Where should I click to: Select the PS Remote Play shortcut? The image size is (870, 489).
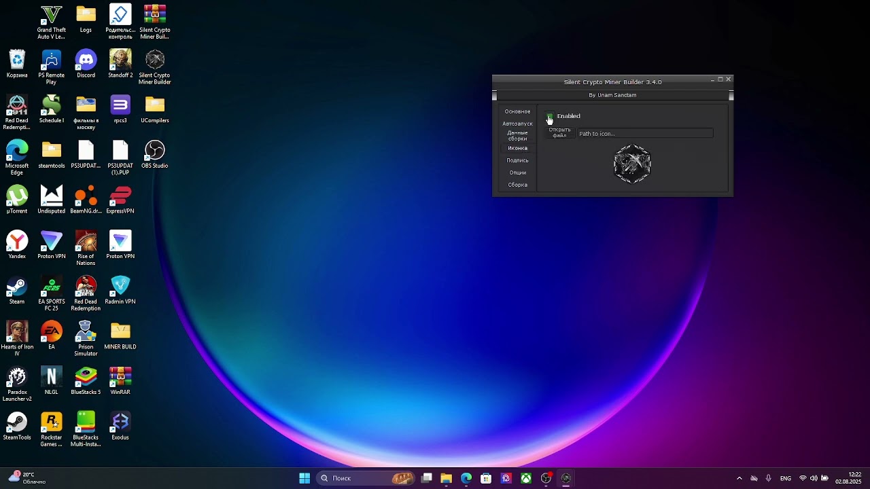(51, 67)
